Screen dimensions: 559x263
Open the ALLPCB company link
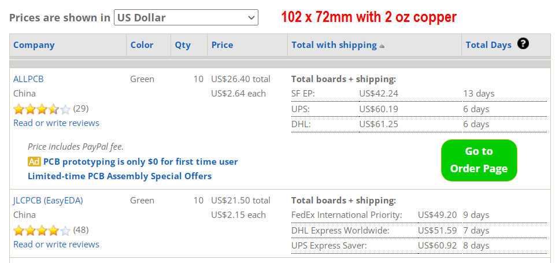[x=28, y=79]
